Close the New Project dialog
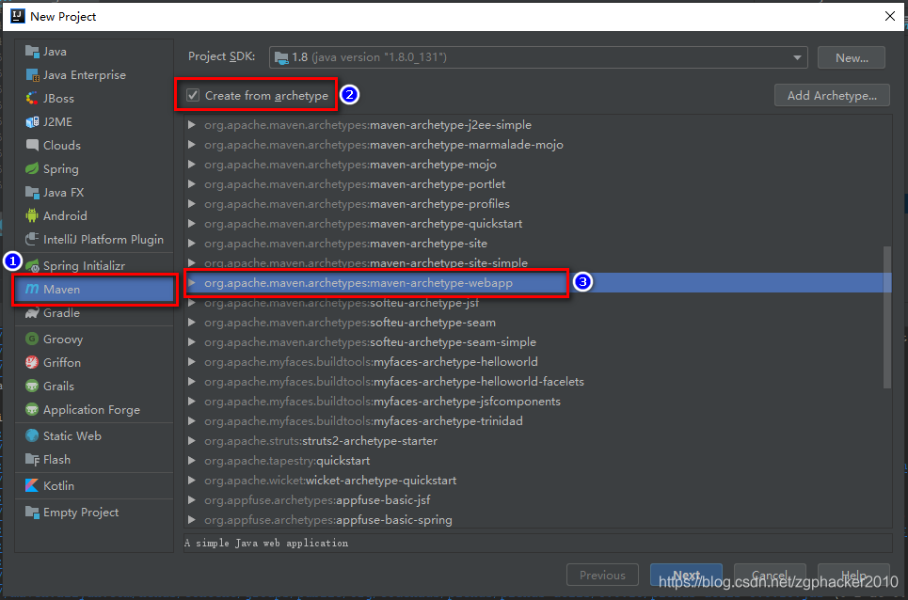The width and height of the screenshot is (908, 600). (890, 16)
